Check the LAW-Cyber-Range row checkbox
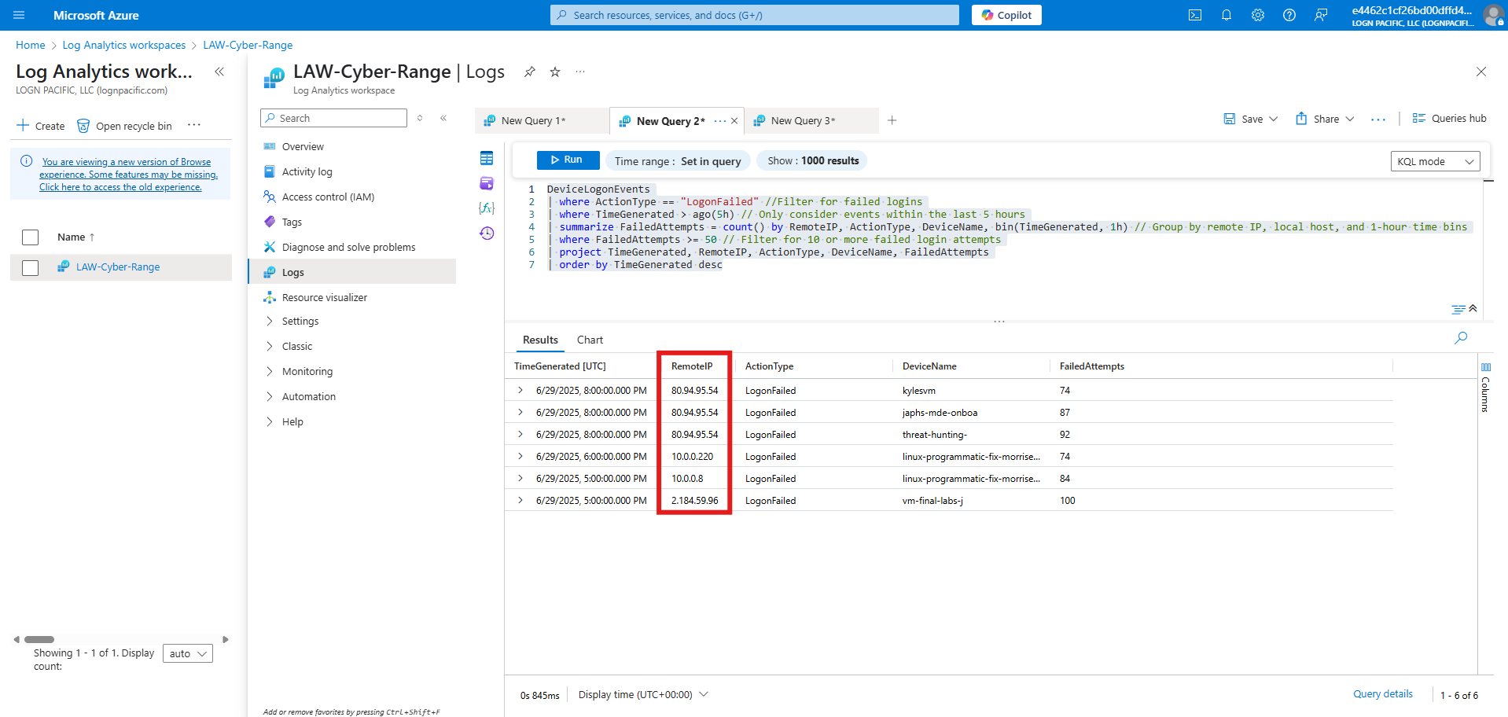 point(31,268)
